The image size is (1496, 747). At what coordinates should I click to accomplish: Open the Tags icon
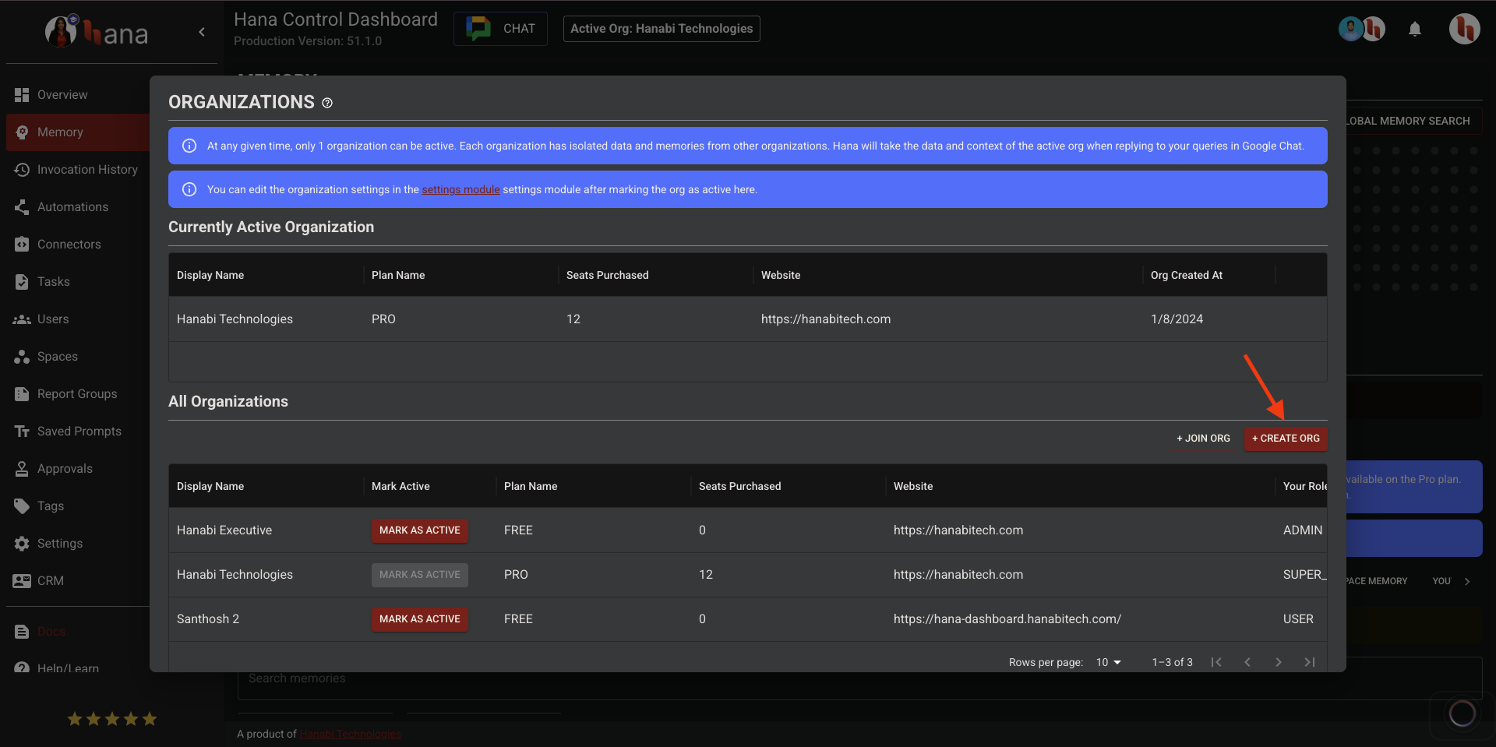point(22,506)
